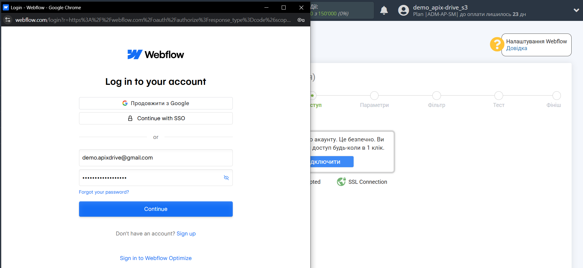Maximize the Webflow login popup window
This screenshot has width=583, height=268.
[x=284, y=7]
